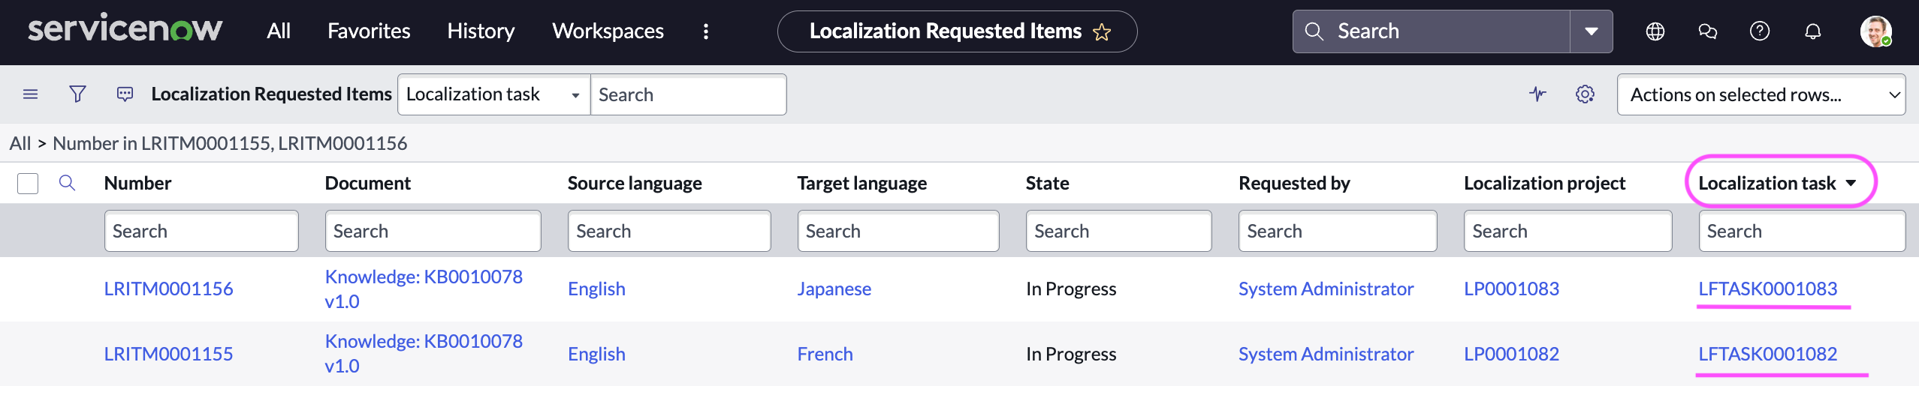Sort by Localization task column header
The height and width of the screenshot is (410, 1919).
pos(1767,184)
